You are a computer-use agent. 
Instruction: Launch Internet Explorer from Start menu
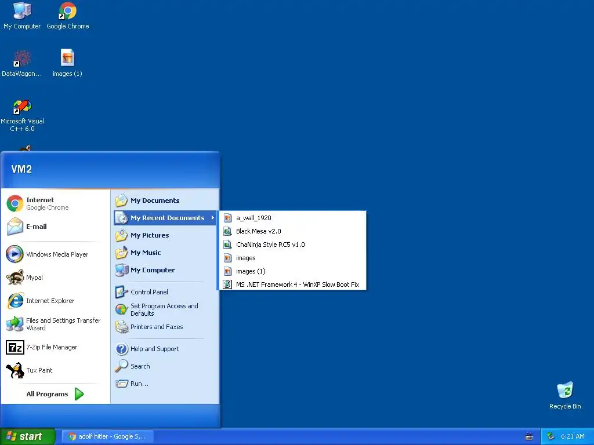[x=55, y=301]
